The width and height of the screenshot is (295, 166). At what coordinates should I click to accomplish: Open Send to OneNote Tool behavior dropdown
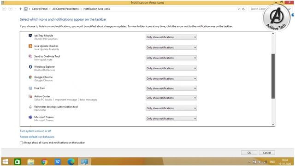tap(171, 58)
